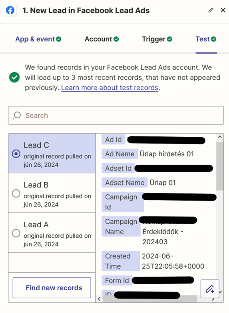The height and width of the screenshot is (313, 229).
Task: Click the Lead C title text
Action: coord(36,145)
